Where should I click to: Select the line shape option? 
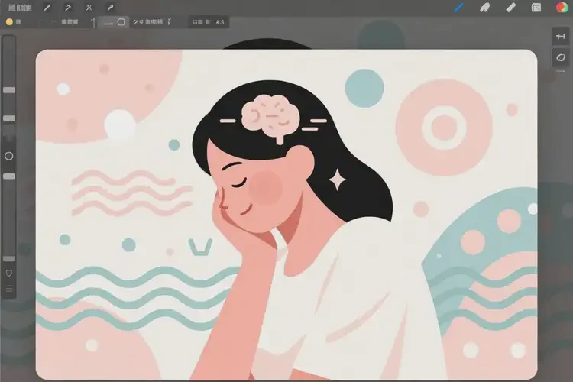click(108, 23)
